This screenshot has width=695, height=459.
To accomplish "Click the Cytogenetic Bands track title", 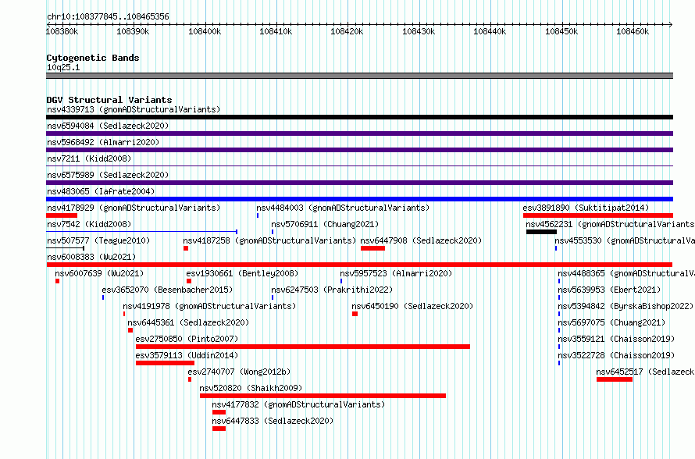I will (x=93, y=58).
